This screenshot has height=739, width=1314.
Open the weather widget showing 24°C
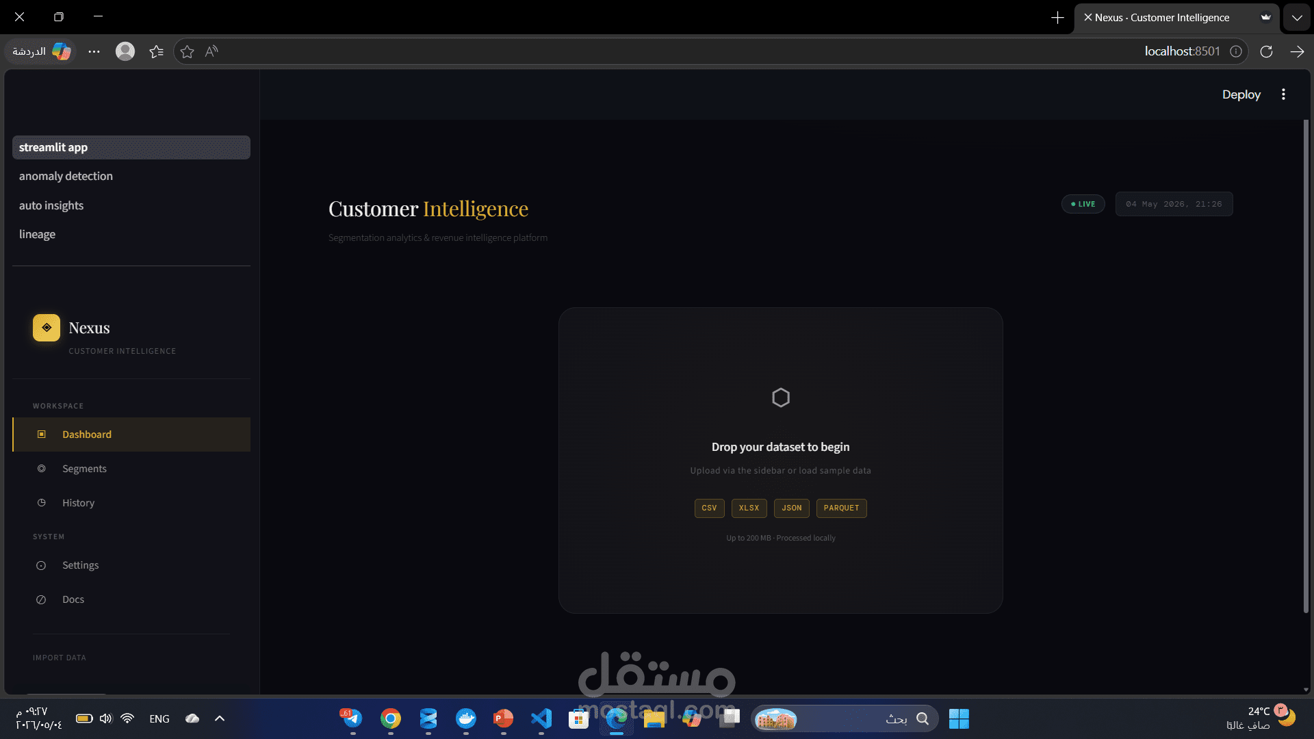tap(1260, 718)
